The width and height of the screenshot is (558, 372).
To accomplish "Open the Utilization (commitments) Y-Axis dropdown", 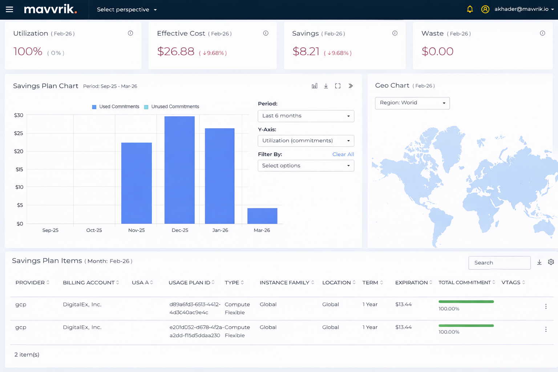I will click(x=306, y=141).
